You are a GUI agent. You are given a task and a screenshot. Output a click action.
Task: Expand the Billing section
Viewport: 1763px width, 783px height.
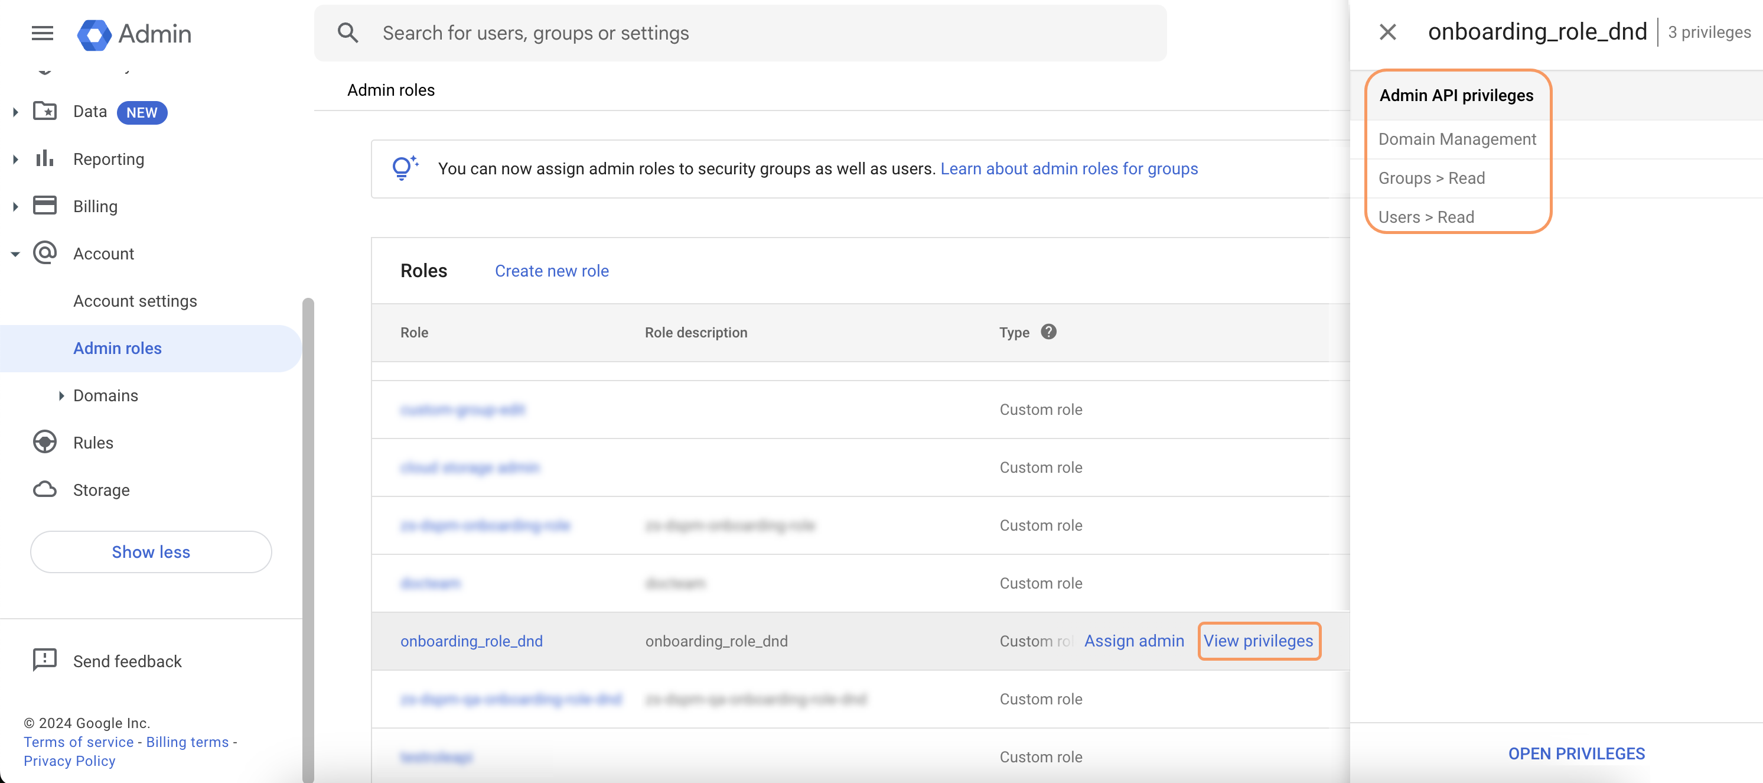coord(16,205)
